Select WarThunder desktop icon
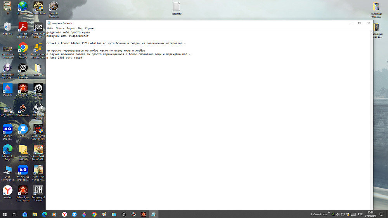The image size is (388, 218). point(23,111)
